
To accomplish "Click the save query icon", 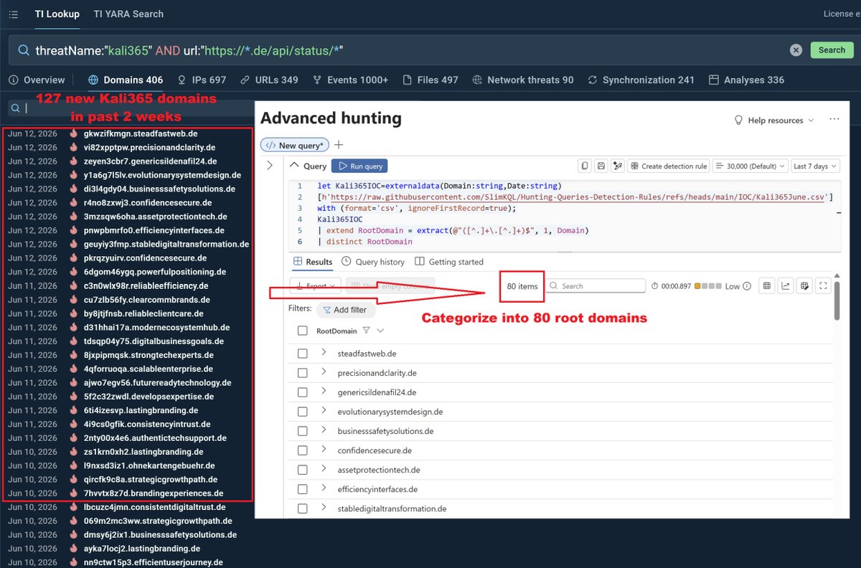I will (602, 166).
